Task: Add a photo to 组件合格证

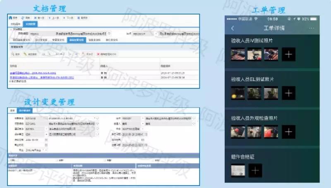Action: point(256,170)
